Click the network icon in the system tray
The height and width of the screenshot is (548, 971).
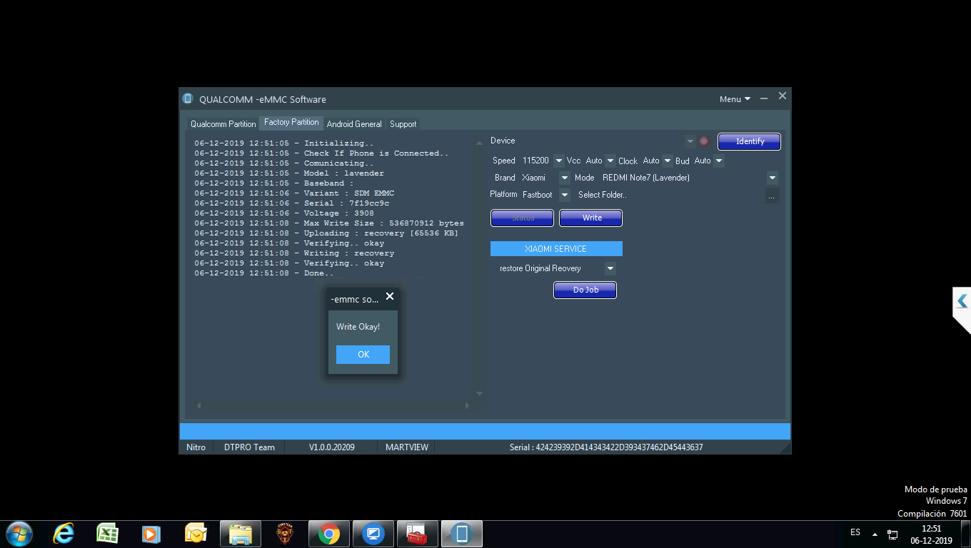tap(892, 534)
